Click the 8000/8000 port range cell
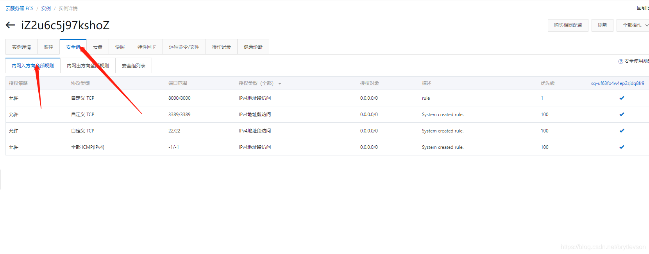Image resolution: width=649 pixels, height=254 pixels. [179, 98]
